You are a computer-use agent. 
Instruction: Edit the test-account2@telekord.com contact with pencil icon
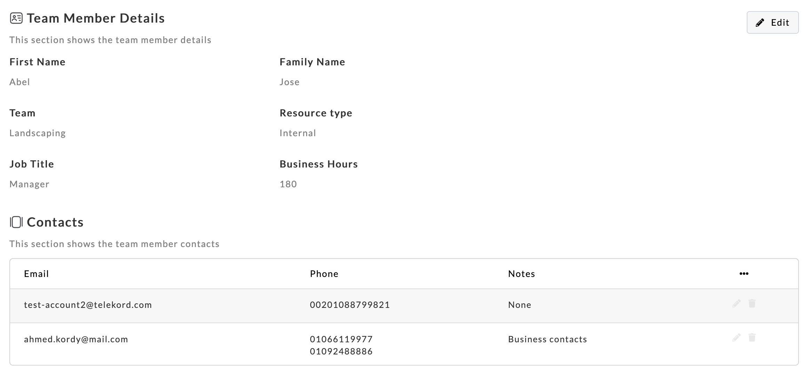[x=736, y=304]
